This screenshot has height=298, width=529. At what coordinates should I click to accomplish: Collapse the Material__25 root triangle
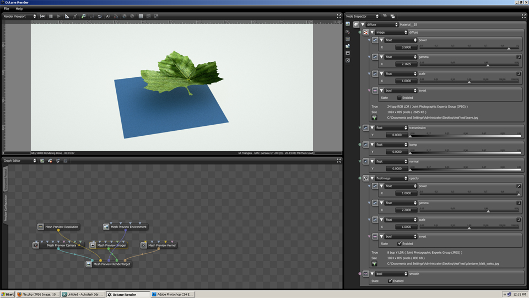click(x=363, y=25)
